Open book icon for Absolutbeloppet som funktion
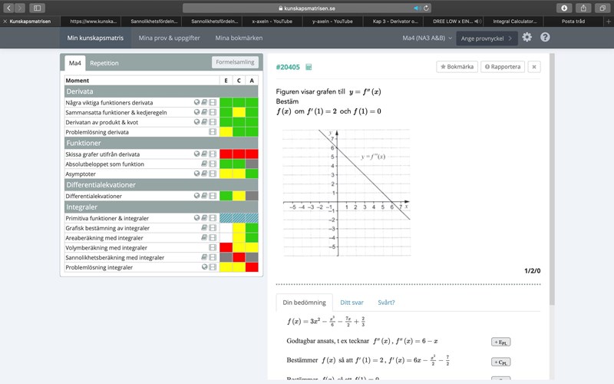 (204, 164)
